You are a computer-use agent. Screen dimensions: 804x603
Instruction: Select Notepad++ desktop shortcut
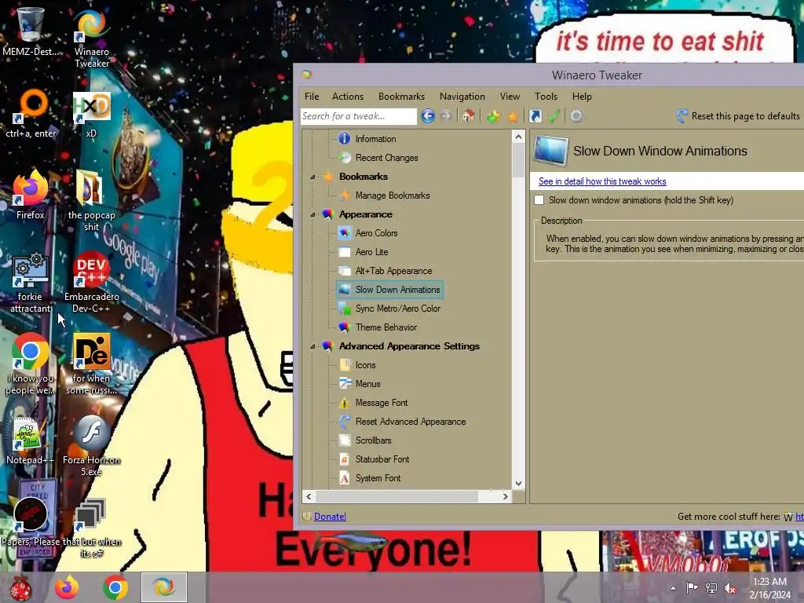pos(31,440)
